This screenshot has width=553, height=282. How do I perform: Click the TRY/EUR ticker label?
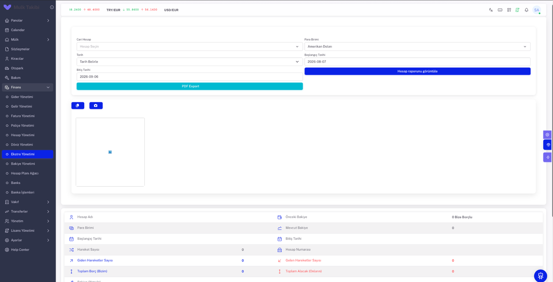pyautogui.click(x=113, y=10)
